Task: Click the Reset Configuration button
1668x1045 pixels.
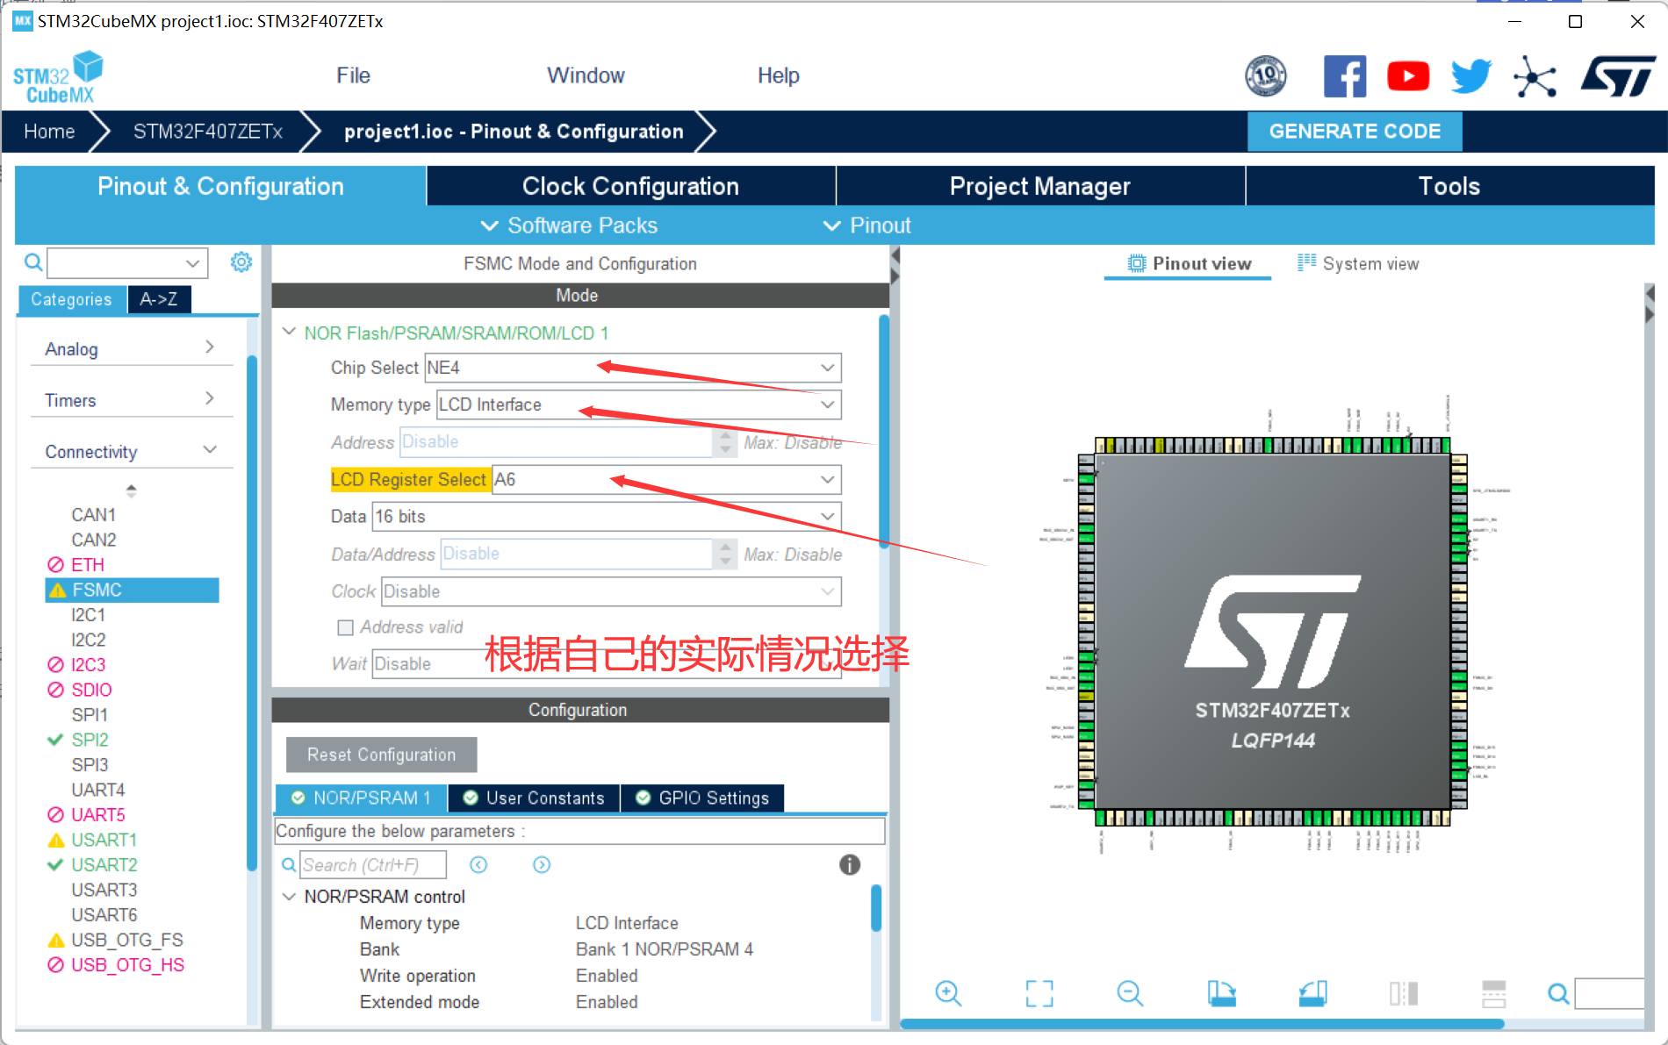Action: point(381,755)
